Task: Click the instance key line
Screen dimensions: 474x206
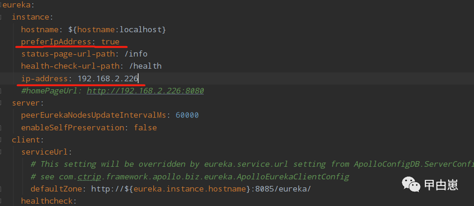Action: [x=30, y=17]
